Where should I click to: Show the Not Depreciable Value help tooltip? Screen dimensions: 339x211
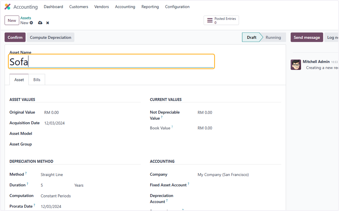(x=162, y=117)
